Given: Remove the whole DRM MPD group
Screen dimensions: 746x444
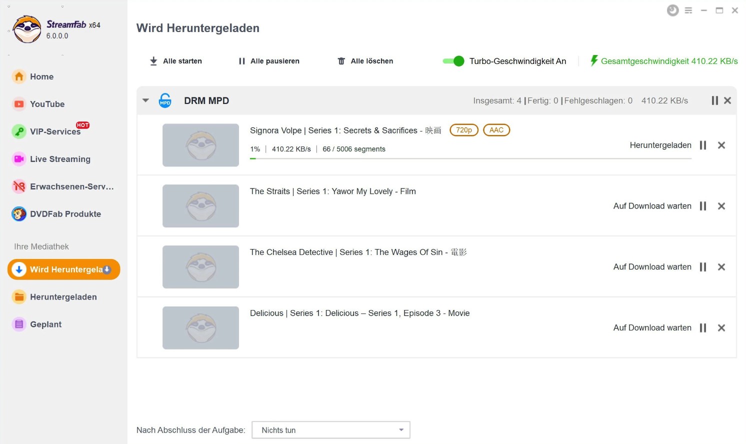Looking at the screenshot, I should point(727,100).
